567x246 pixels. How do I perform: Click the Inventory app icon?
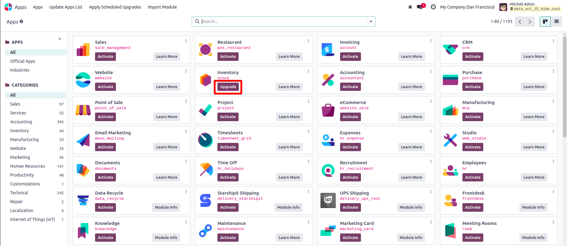pyautogui.click(x=205, y=80)
